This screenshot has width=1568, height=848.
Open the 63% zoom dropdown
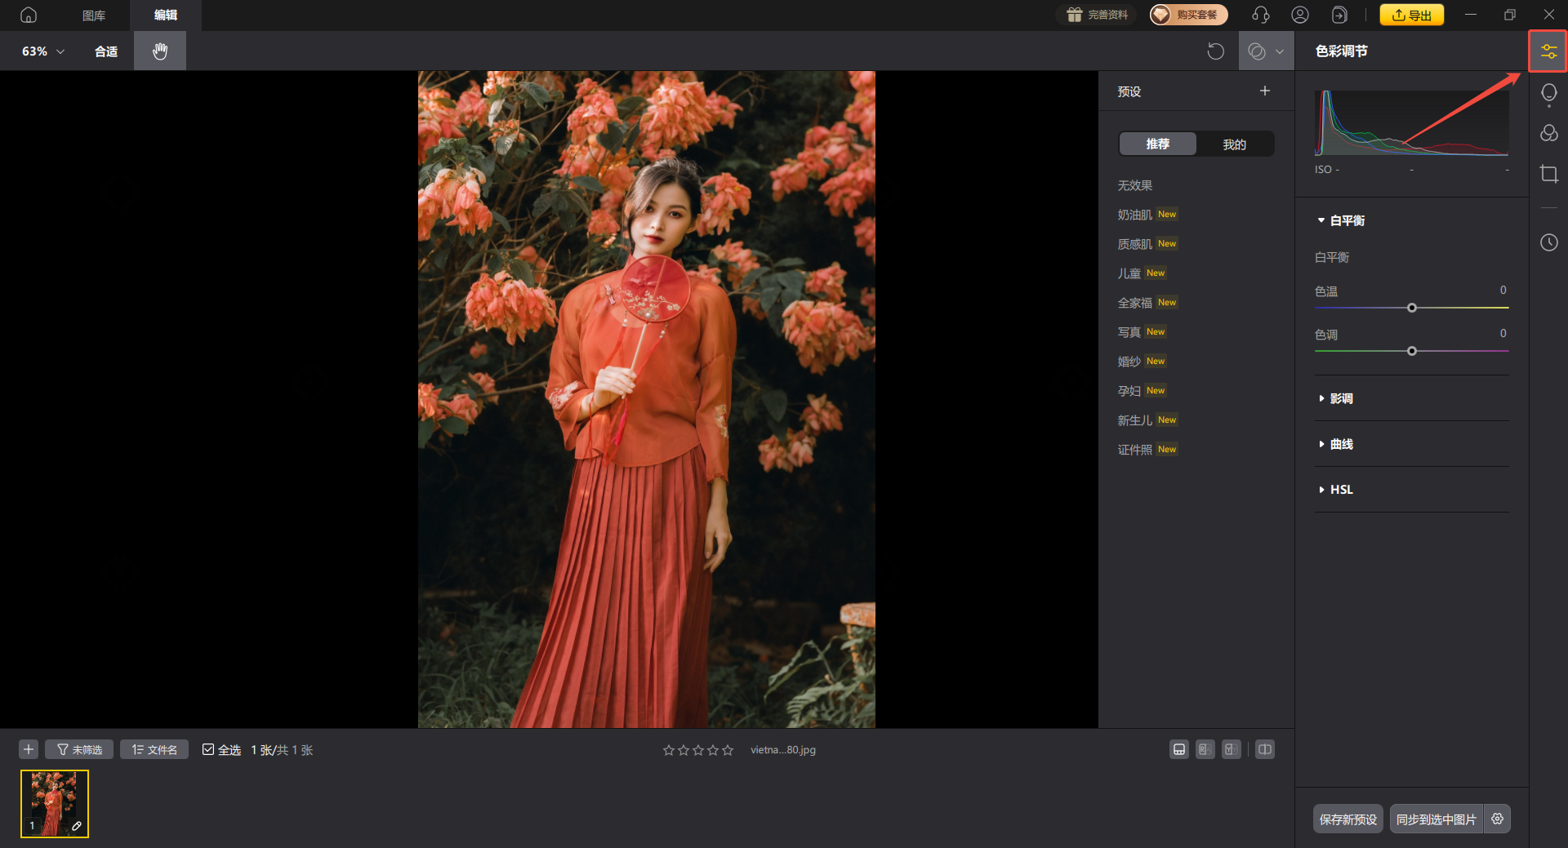[x=43, y=51]
